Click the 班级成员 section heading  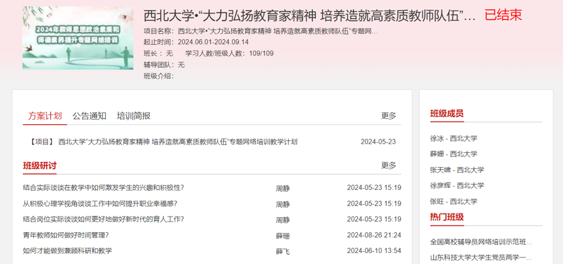(x=446, y=114)
